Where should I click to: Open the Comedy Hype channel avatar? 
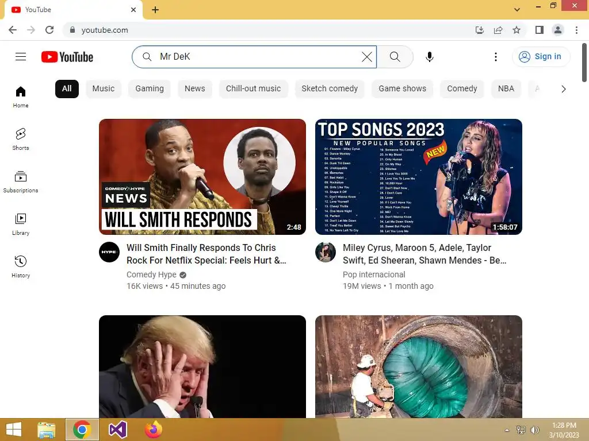(109, 252)
